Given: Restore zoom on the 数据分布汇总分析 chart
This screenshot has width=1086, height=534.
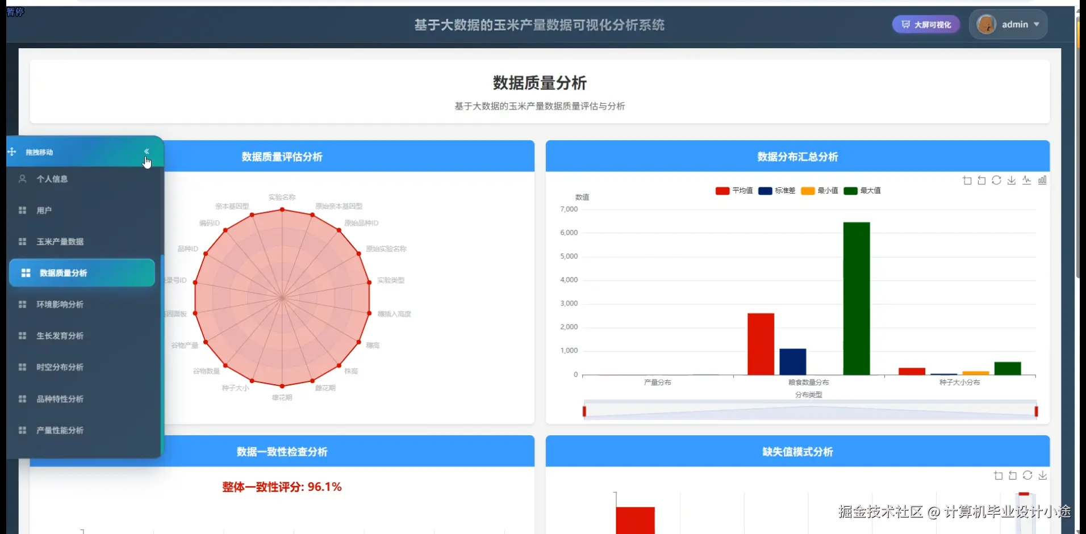Looking at the screenshot, I should click(x=981, y=180).
